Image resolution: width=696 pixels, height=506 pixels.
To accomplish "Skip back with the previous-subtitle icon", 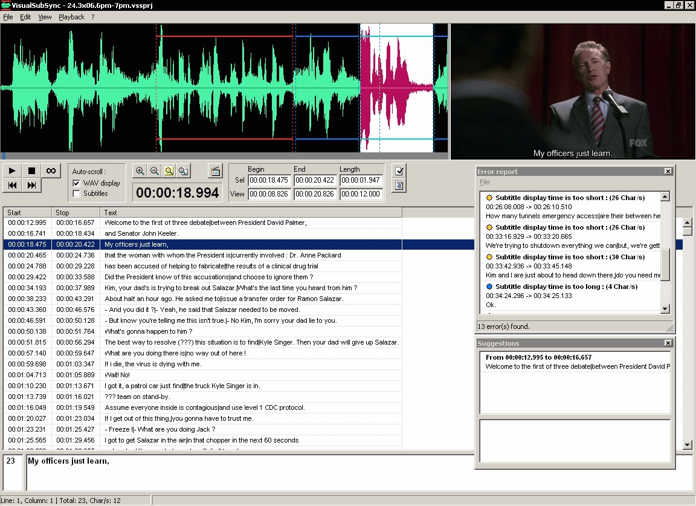I will click(11, 186).
